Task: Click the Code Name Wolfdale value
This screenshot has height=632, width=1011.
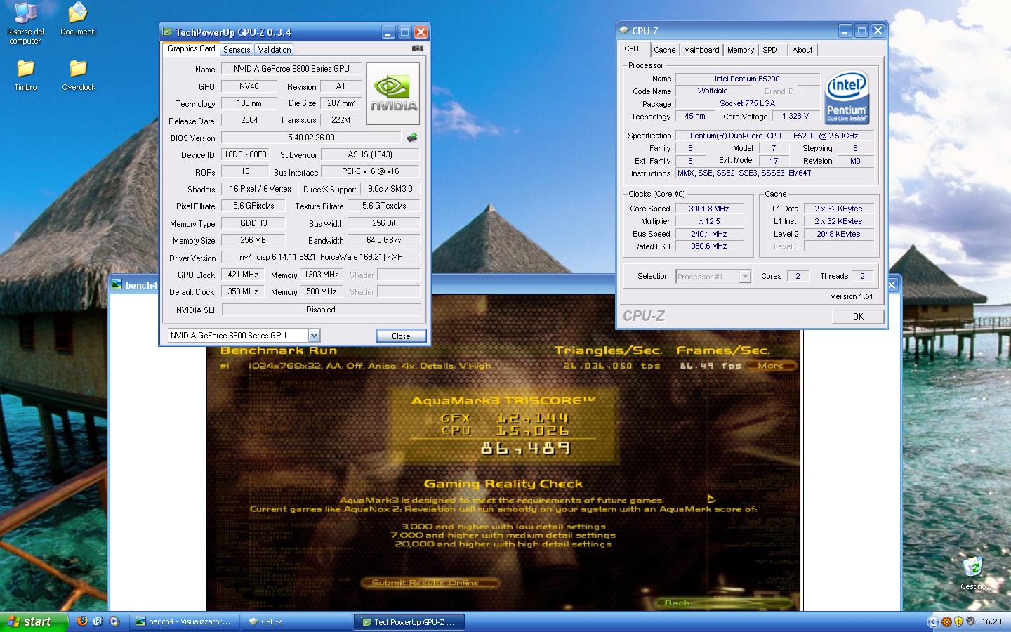Action: coord(713,91)
